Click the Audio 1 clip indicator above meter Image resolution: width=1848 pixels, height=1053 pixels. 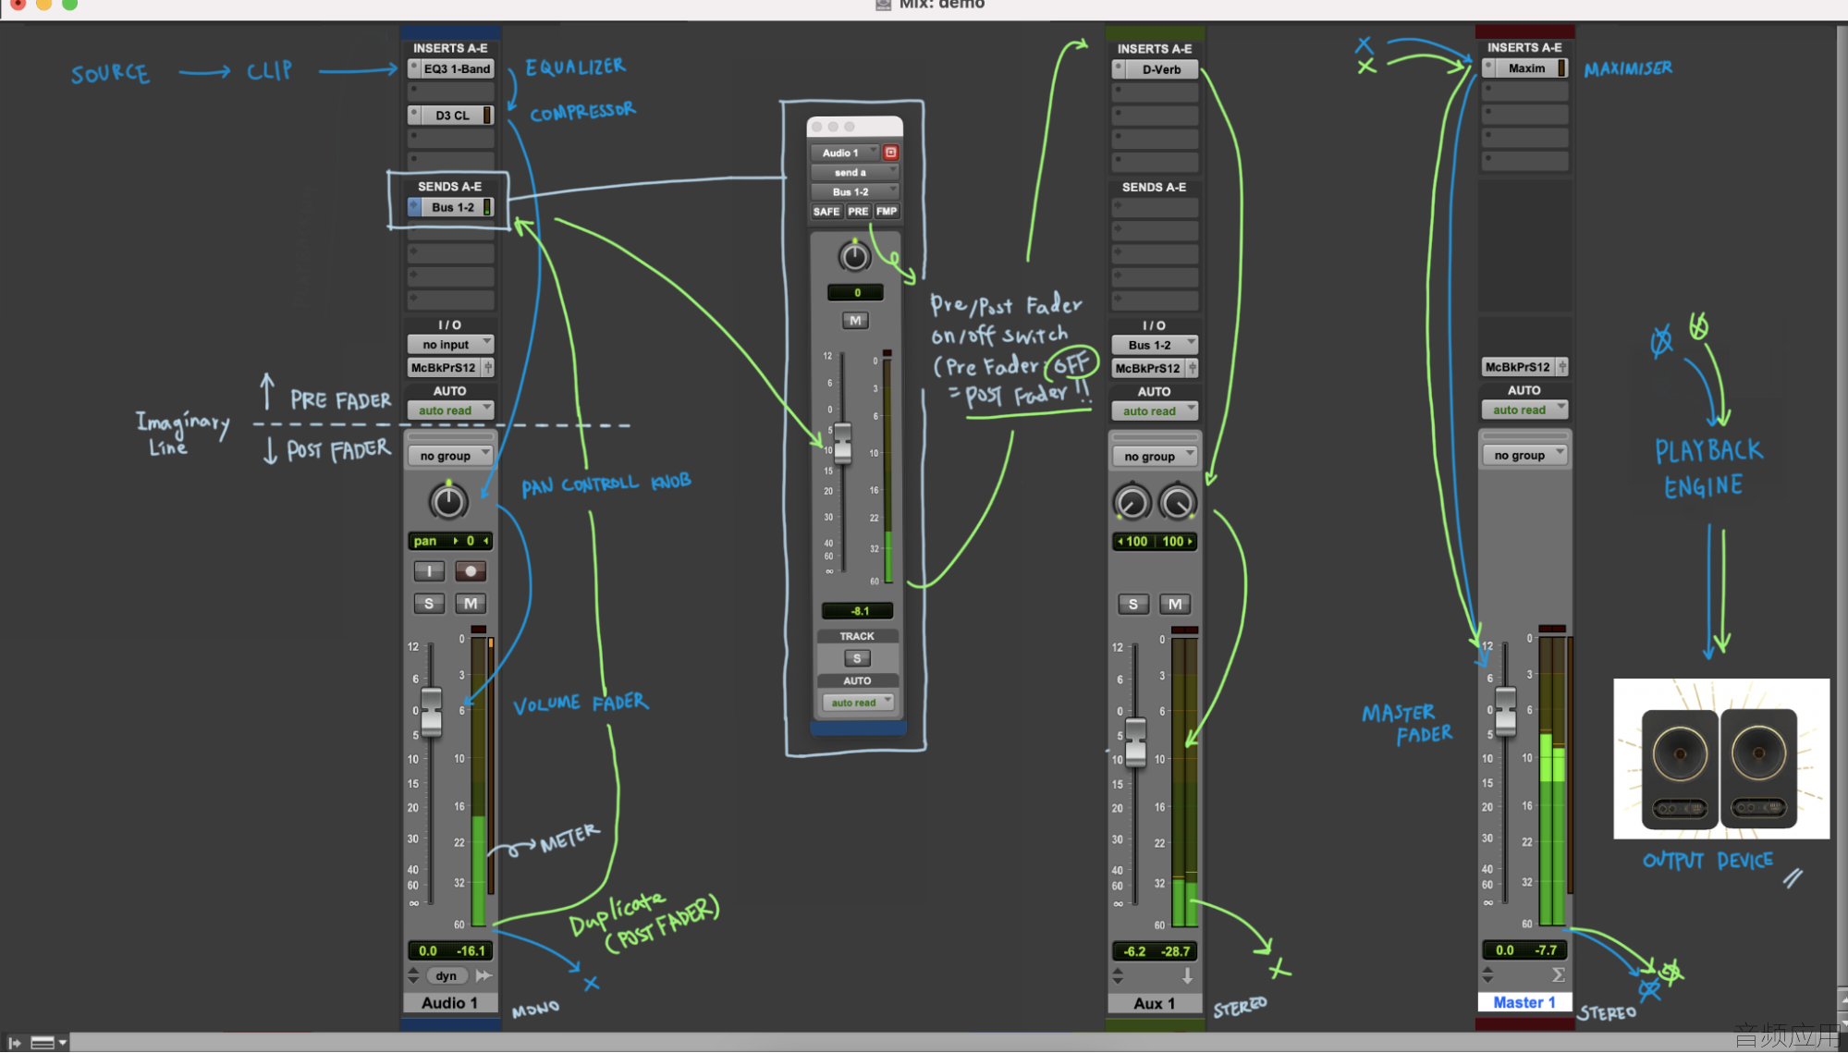479,630
